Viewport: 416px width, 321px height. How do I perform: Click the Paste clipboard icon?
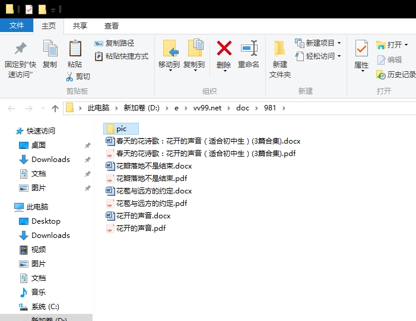click(x=75, y=48)
